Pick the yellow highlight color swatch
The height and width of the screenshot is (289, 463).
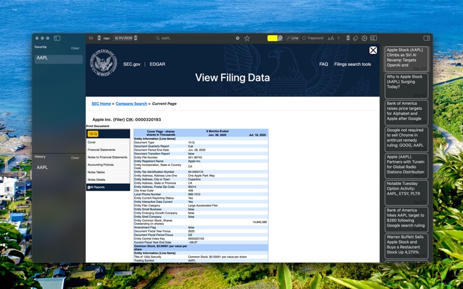(272, 38)
